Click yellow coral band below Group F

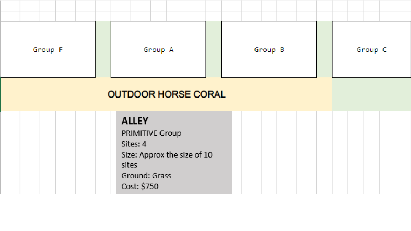[48, 94]
